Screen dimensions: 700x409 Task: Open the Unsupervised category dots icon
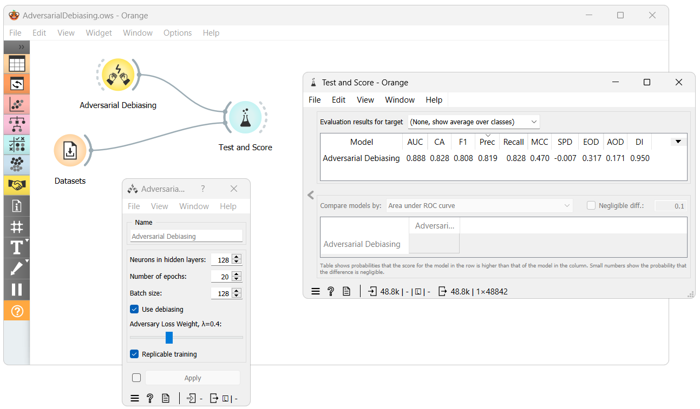pos(17,165)
